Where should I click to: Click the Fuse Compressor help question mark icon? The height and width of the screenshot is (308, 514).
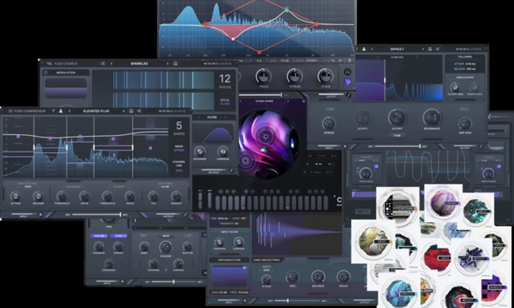53,111
